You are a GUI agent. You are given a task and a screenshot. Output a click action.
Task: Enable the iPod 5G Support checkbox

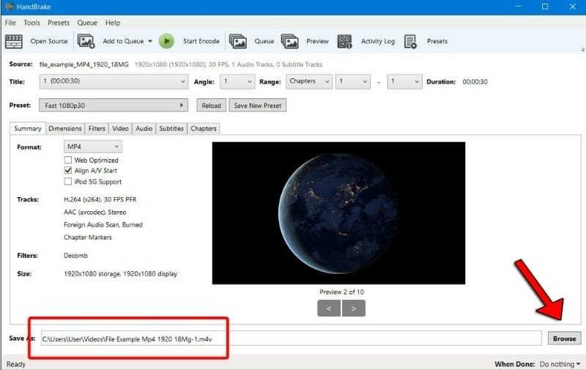point(68,182)
